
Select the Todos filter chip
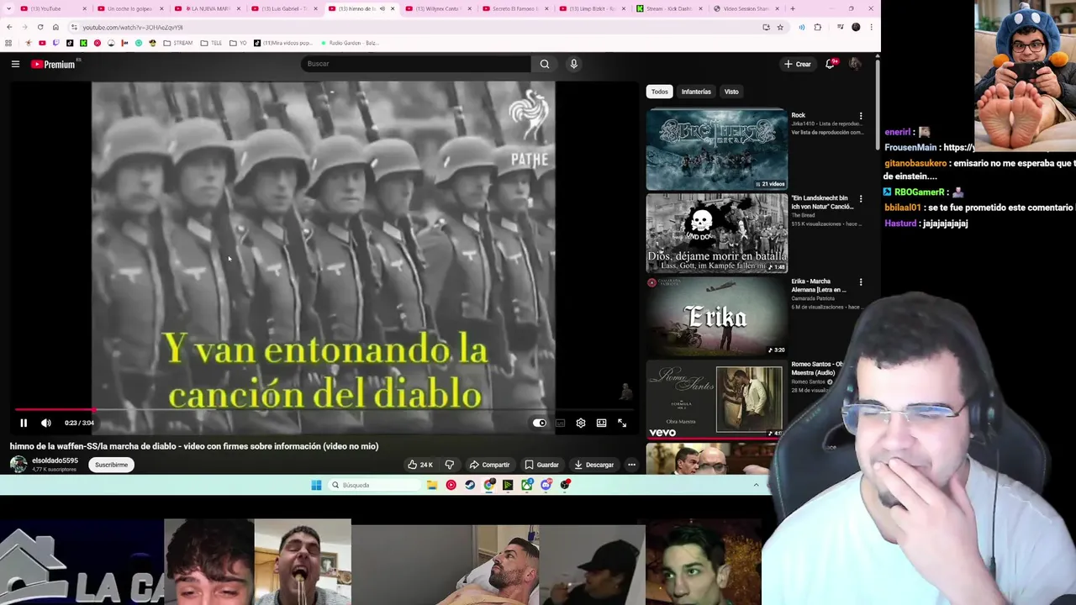tap(660, 92)
